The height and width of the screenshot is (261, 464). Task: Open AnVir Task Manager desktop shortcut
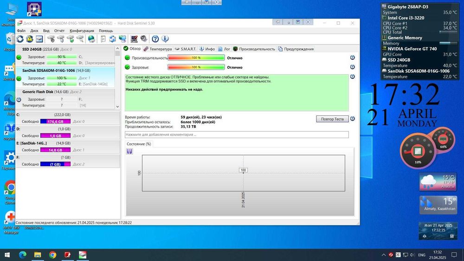11,223
